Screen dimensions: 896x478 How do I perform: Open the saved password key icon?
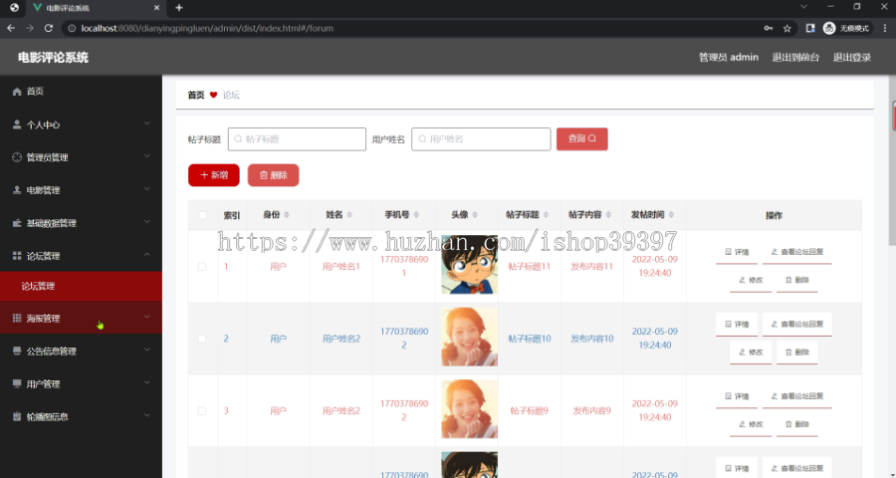pos(768,28)
